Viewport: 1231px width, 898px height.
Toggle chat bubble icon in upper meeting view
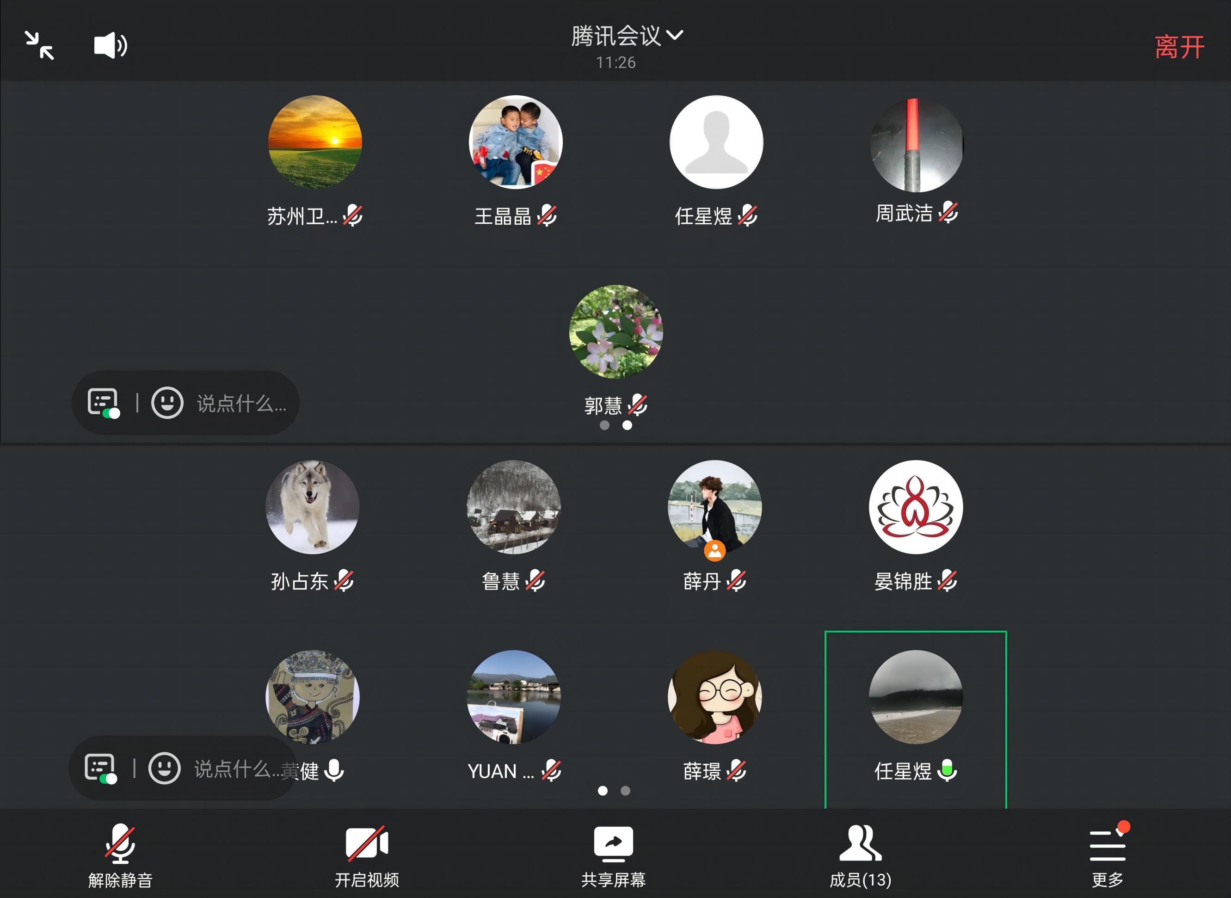point(103,403)
